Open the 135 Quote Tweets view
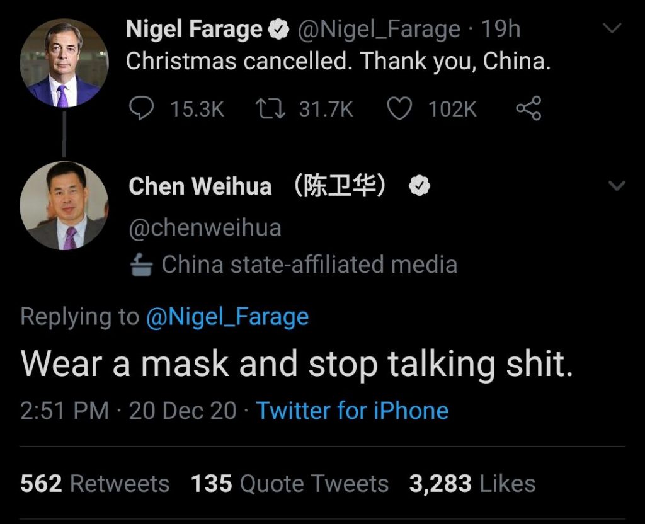Screen dimensions: 645x524 coord(290,483)
